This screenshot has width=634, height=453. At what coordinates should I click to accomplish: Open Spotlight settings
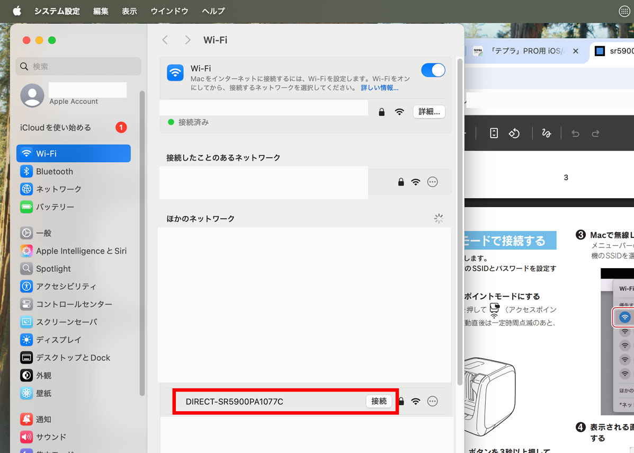[x=73, y=269]
